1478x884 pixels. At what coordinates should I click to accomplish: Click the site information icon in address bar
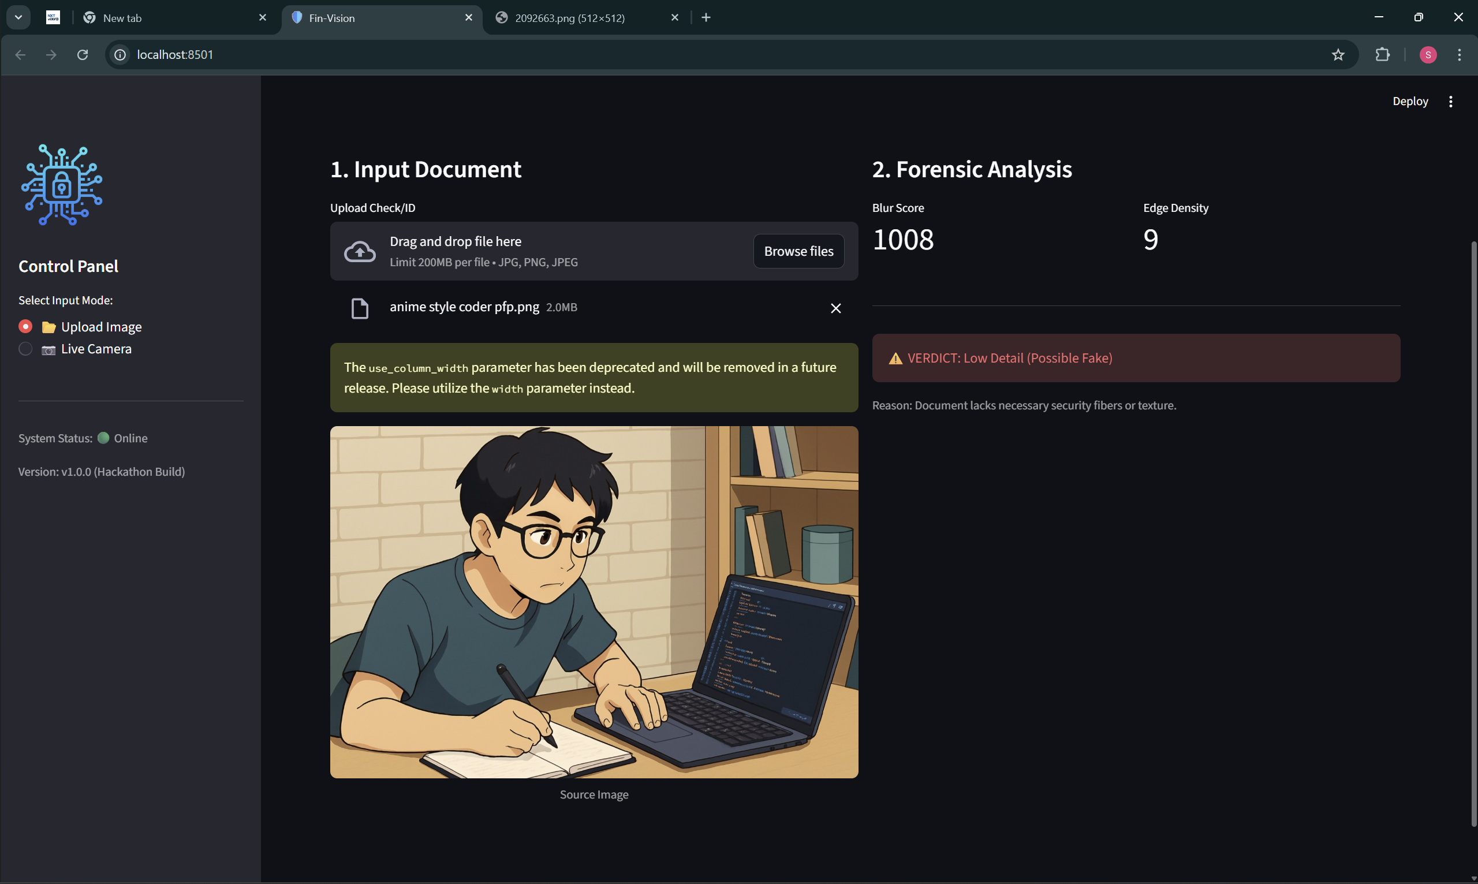click(120, 55)
